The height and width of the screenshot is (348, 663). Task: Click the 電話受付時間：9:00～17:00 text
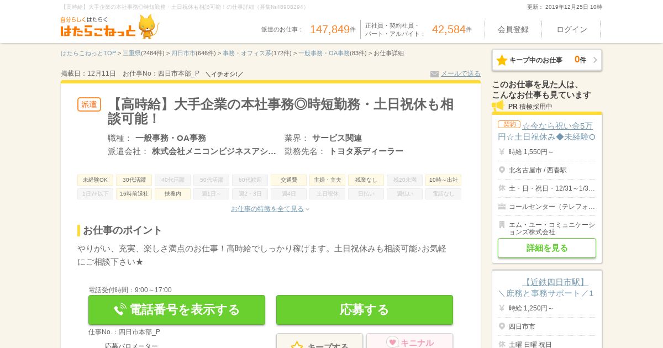130,290
